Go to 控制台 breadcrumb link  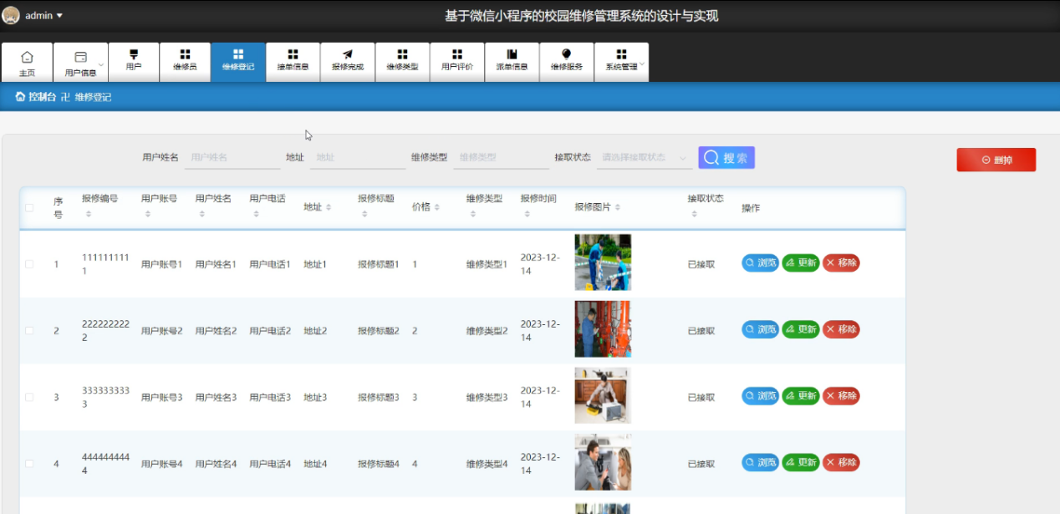tap(42, 97)
